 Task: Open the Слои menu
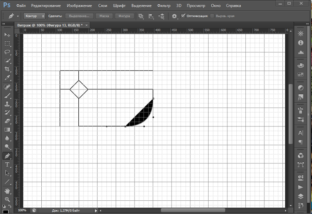[x=103, y=6]
